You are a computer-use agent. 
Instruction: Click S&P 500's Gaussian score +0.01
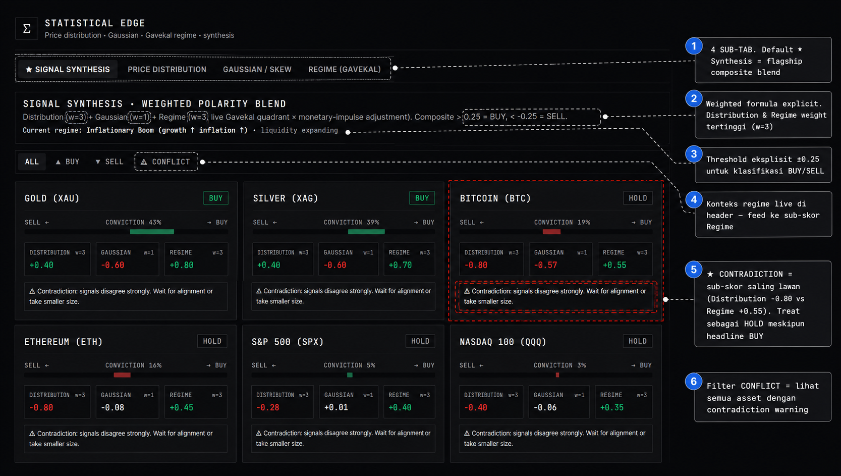[336, 407]
